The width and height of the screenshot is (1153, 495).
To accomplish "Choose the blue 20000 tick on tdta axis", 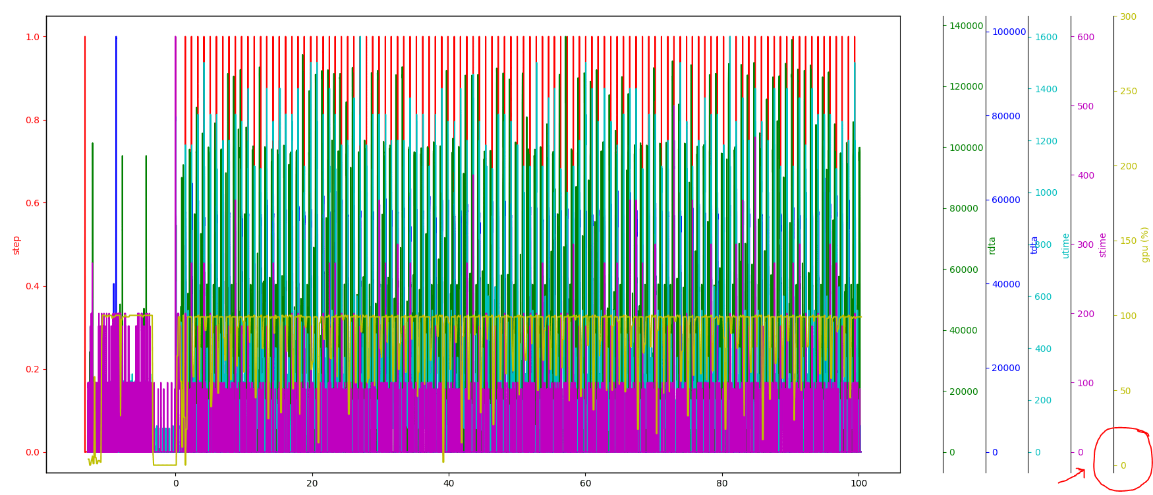I will (1007, 368).
